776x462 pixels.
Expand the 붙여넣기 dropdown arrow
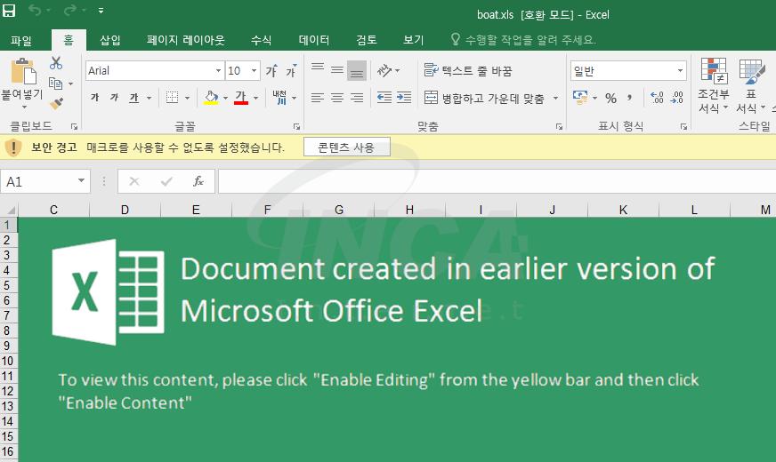point(24,107)
